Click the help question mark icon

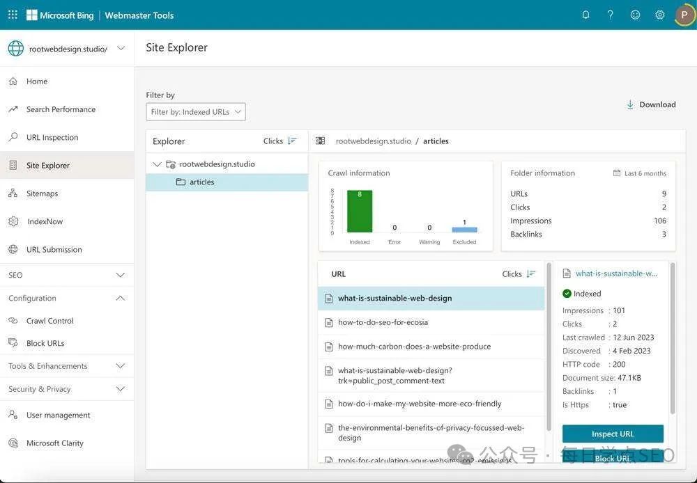[611, 15]
